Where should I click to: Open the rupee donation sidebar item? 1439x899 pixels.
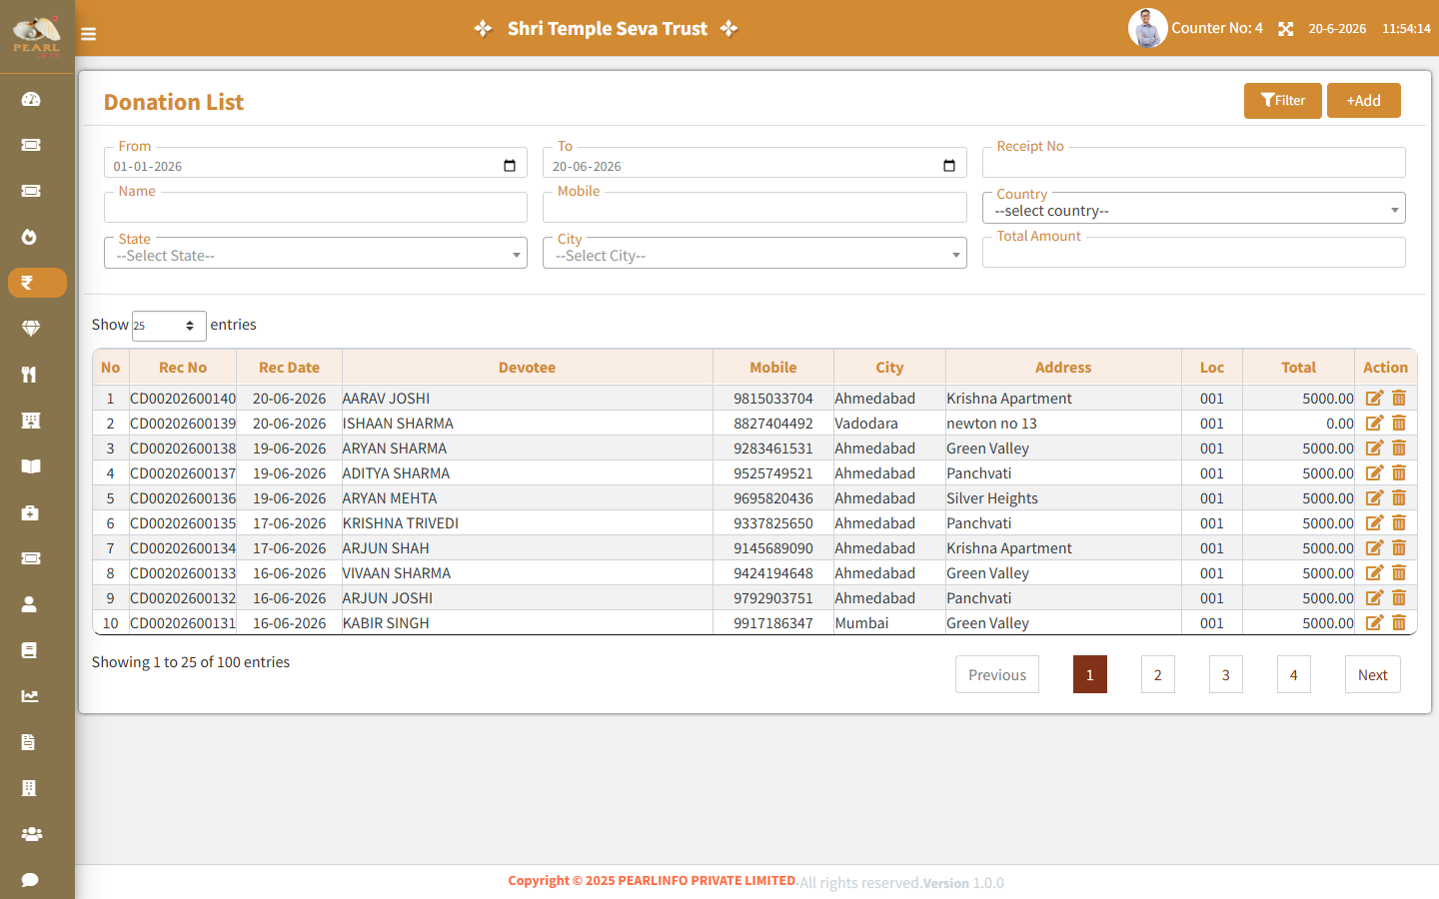coord(37,283)
